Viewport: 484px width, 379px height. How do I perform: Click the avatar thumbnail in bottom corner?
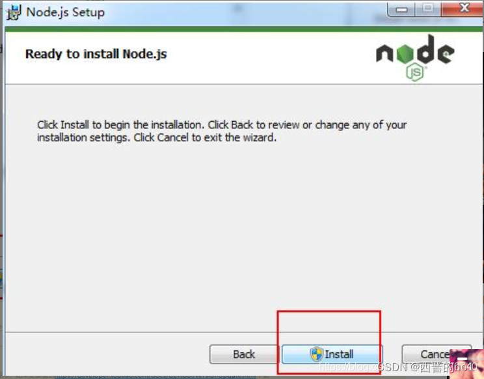(x=466, y=364)
